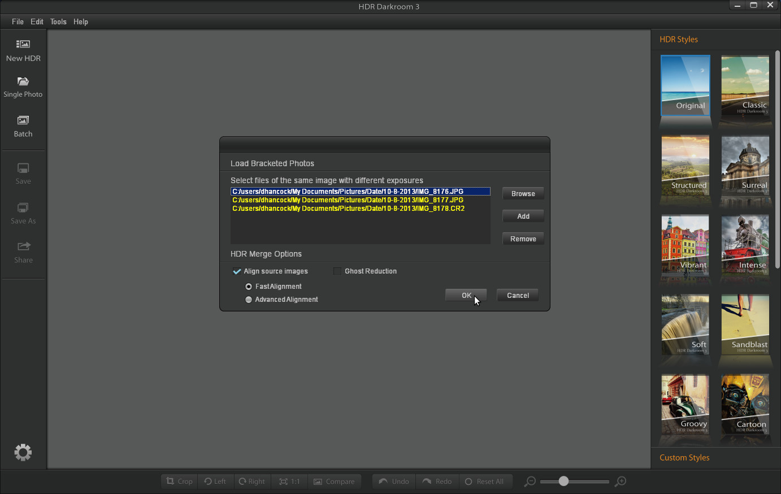Set zoom to 1:1
Image resolution: width=781 pixels, height=494 pixels.
tap(289, 482)
